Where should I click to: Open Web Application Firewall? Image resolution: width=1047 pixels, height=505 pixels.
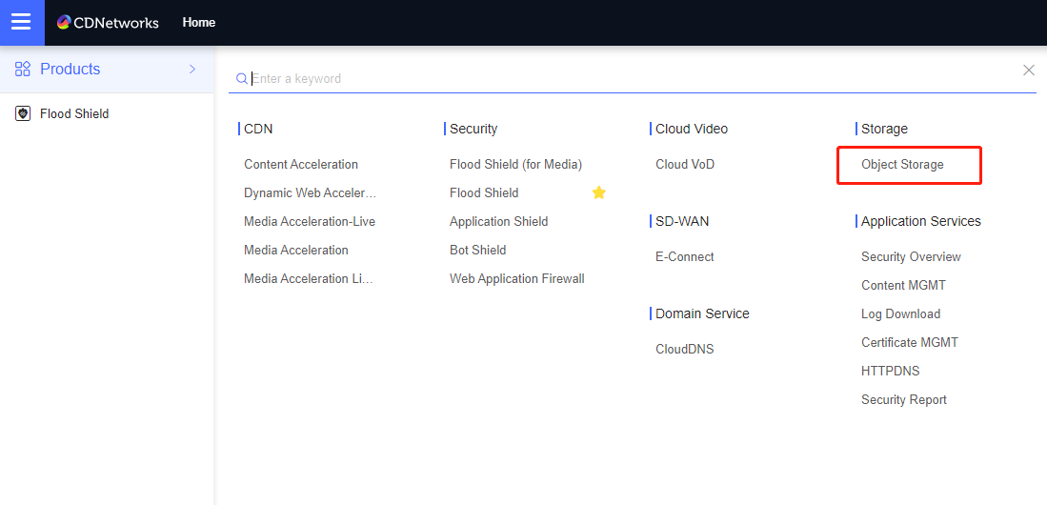(516, 279)
